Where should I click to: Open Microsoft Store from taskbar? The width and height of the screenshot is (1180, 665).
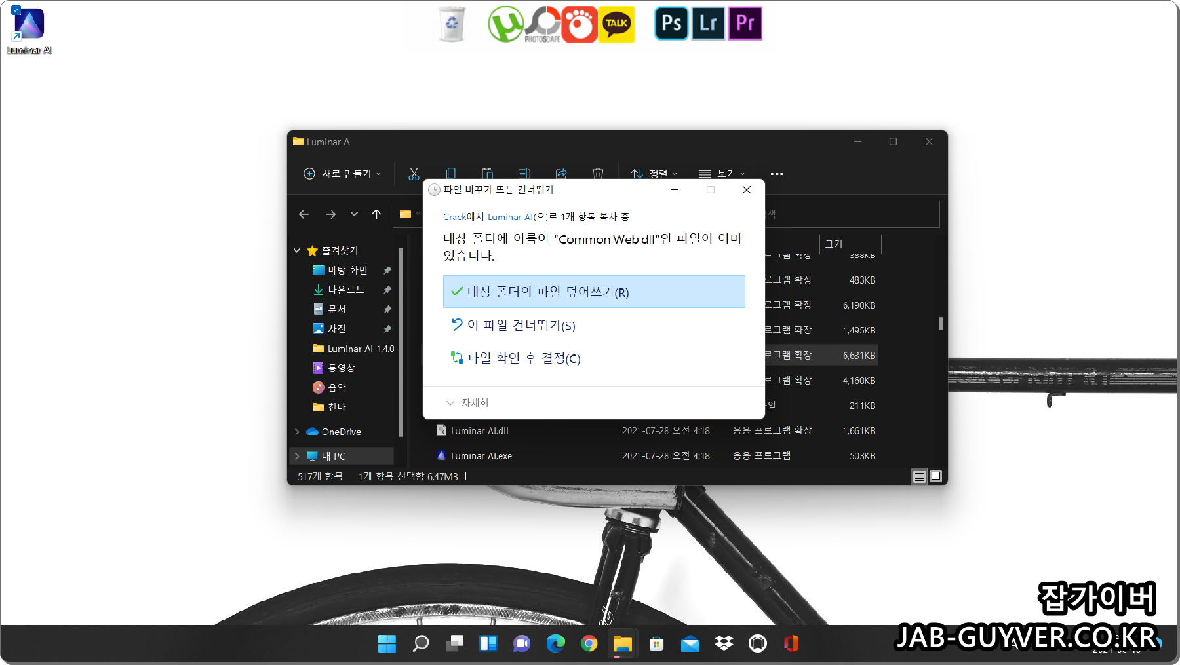657,644
